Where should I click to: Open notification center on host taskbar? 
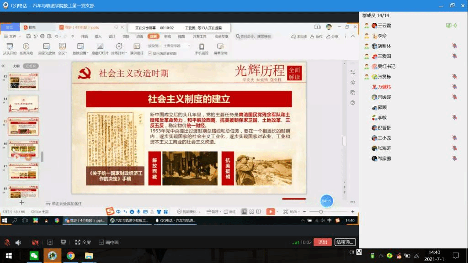click(456, 256)
